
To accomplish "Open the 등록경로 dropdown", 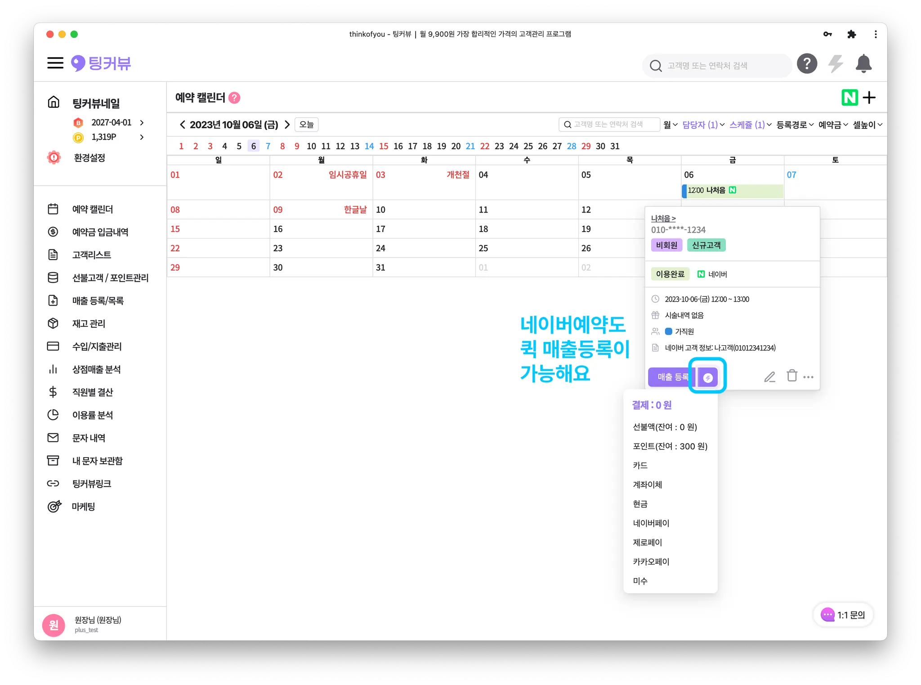I will tap(795, 125).
